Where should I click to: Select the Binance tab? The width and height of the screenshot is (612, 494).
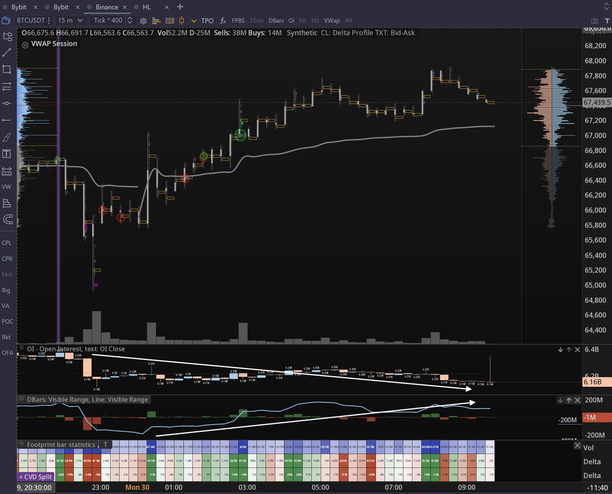pyautogui.click(x=107, y=7)
